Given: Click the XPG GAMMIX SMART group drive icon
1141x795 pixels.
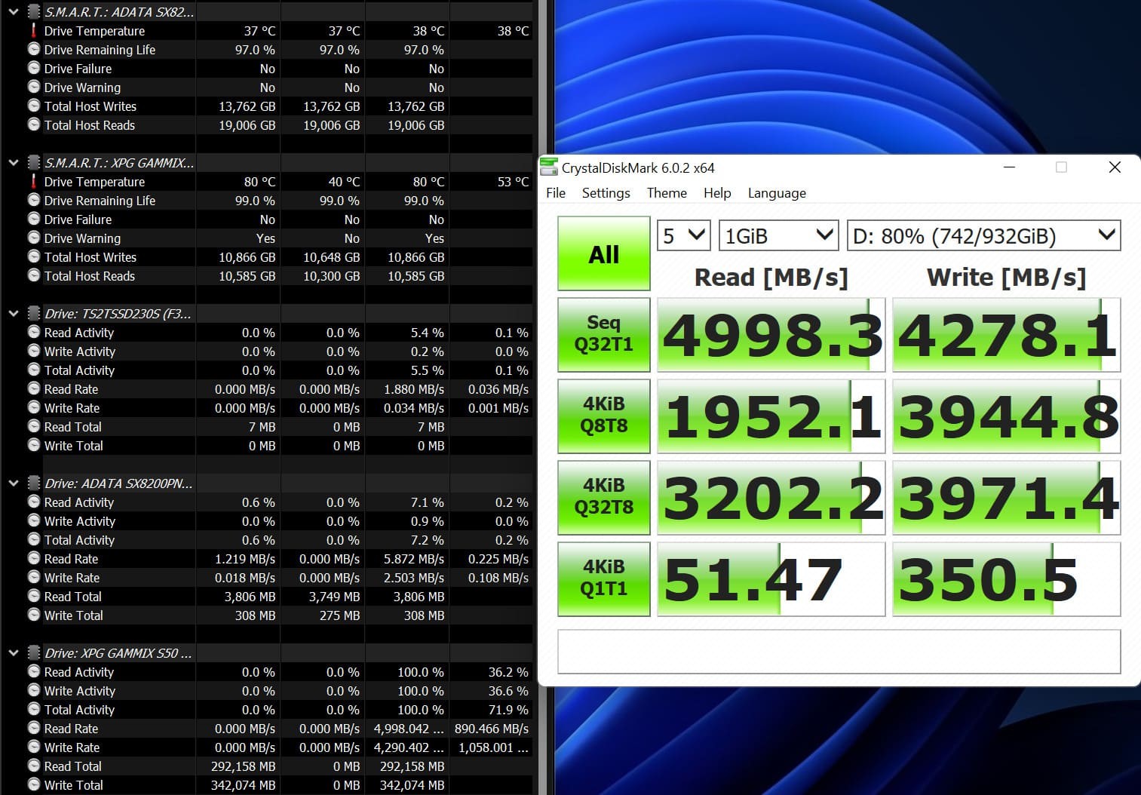Looking at the screenshot, I should [x=33, y=163].
